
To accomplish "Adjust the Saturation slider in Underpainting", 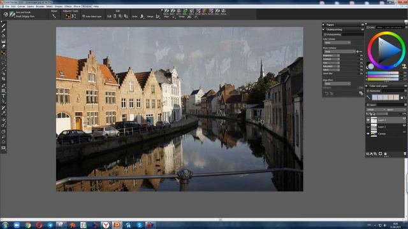I will pos(331,66).
